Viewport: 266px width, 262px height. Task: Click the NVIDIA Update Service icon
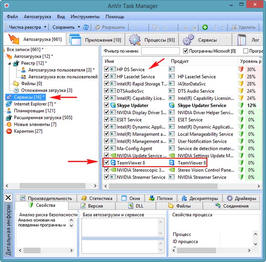(x=113, y=155)
